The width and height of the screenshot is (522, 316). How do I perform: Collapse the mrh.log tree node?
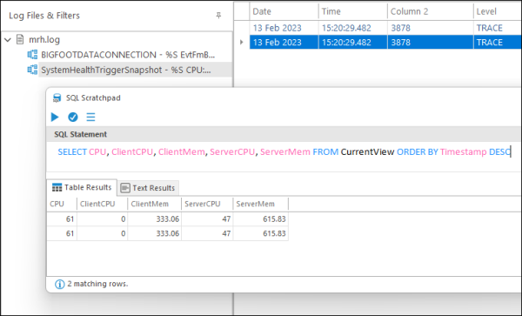pyautogui.click(x=8, y=40)
